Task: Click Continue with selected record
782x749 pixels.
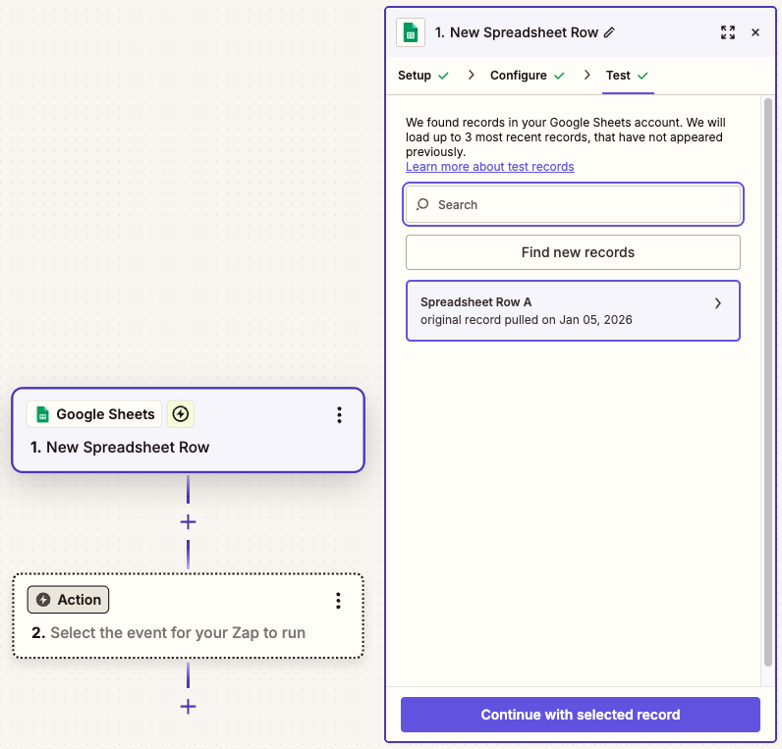Action: [x=581, y=715]
